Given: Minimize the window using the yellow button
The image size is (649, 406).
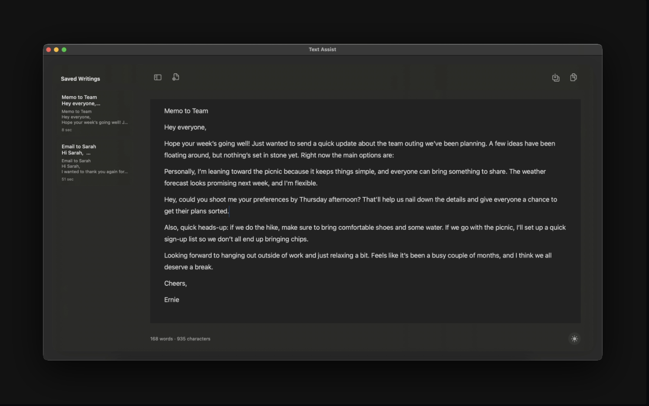Looking at the screenshot, I should tap(56, 50).
